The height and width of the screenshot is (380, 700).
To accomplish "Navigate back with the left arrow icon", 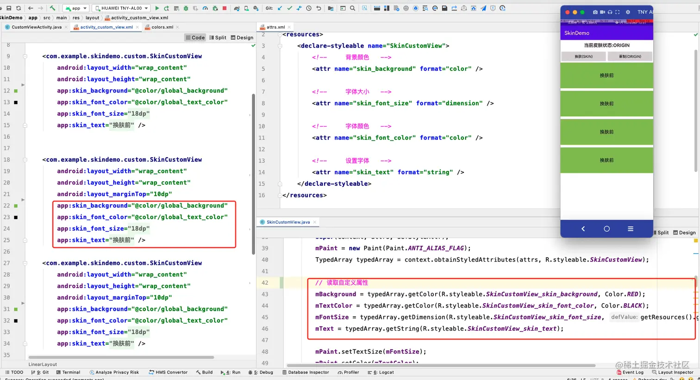I will tap(31, 8).
